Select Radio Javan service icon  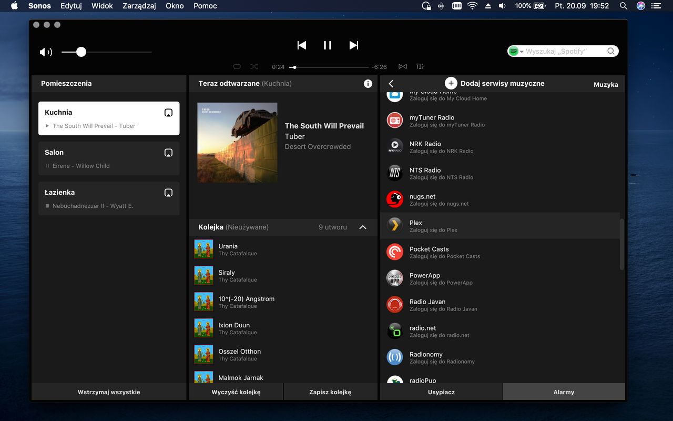coord(395,305)
